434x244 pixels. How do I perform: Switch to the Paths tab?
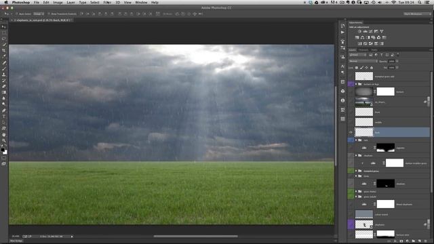374,49
